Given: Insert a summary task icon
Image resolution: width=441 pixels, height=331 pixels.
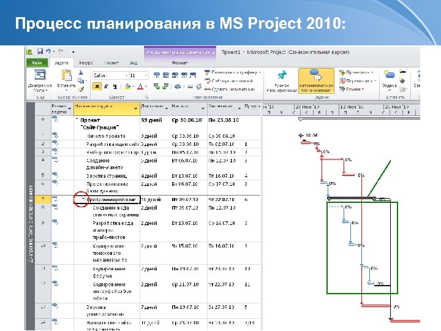Looking at the screenshot, I should tap(402, 72).
